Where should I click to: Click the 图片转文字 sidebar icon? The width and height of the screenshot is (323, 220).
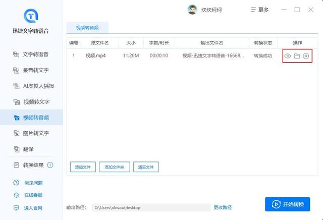coord(16,133)
